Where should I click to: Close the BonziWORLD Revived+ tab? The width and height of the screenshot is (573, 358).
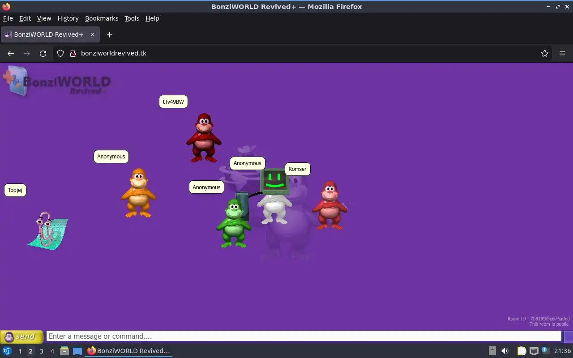pos(93,34)
